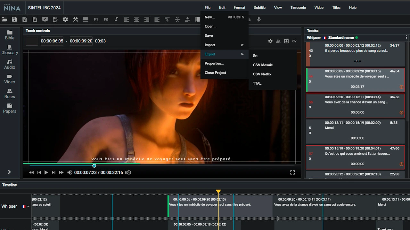Click the export file icon in toolbar
The width and height of the screenshot is (410, 230).
[x=35, y=19]
